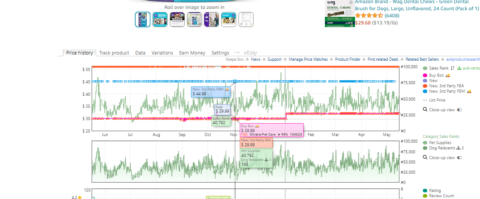Click Oliver's Pet Care seller in tooltip

click(263, 134)
